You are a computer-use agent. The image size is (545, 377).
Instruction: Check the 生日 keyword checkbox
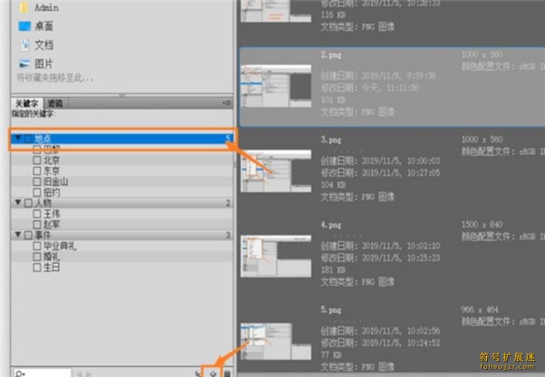coord(37,267)
